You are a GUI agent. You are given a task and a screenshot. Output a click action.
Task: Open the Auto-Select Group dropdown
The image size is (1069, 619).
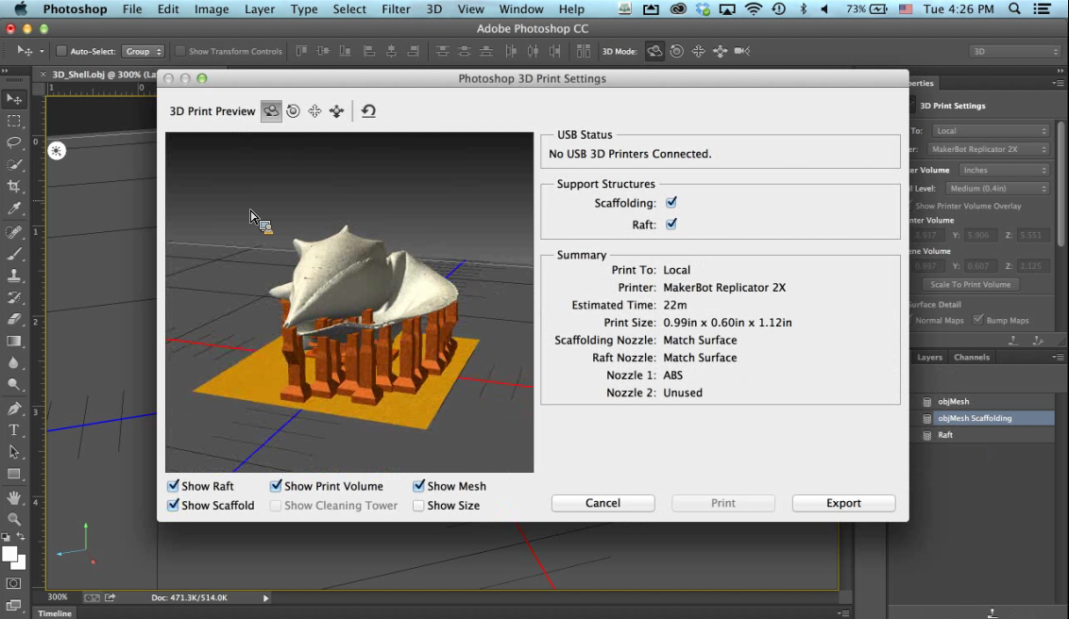pyautogui.click(x=144, y=51)
